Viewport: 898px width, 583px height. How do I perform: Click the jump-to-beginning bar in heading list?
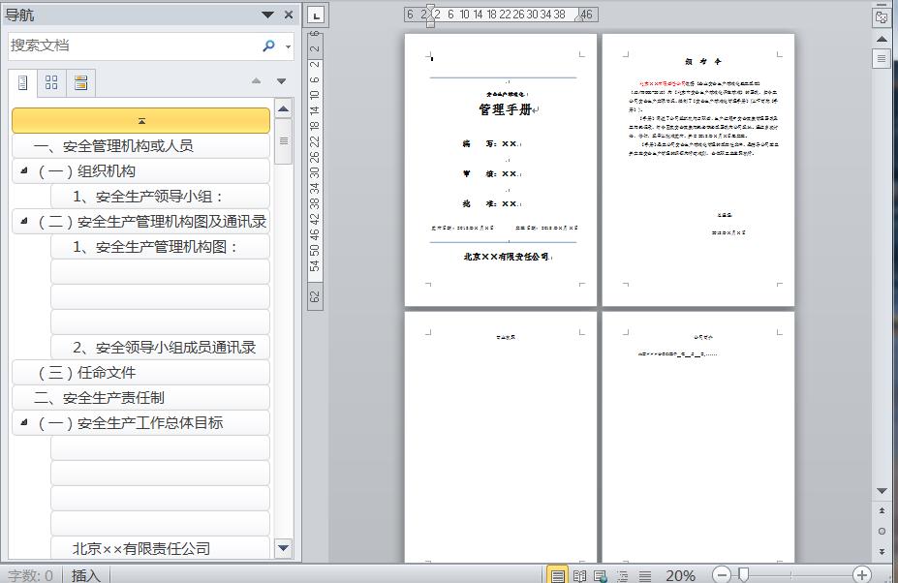[141, 120]
